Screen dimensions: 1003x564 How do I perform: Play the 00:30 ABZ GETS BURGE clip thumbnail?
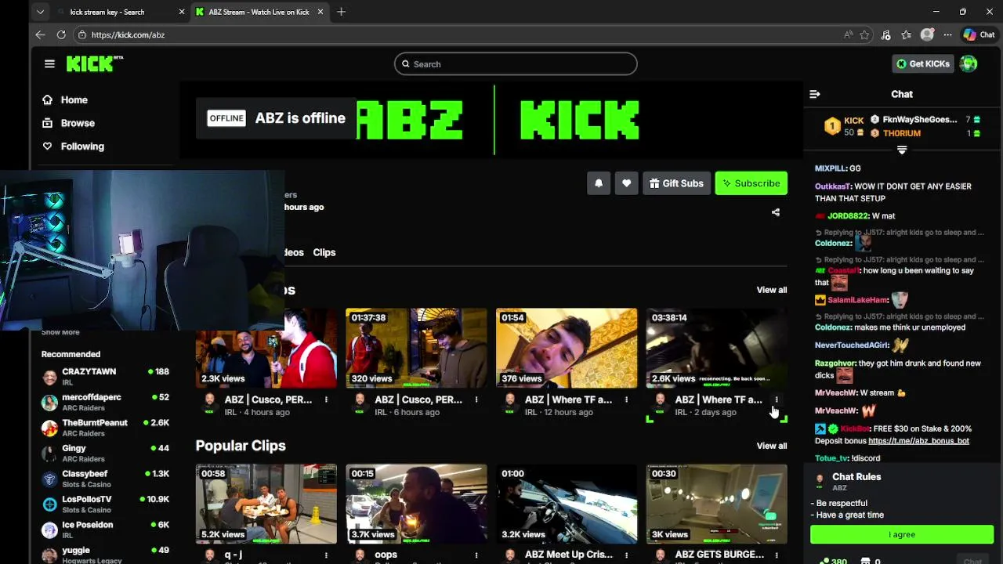coord(717,504)
